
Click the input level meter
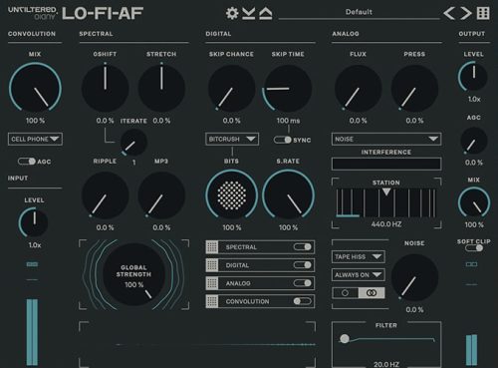[x=32, y=332]
